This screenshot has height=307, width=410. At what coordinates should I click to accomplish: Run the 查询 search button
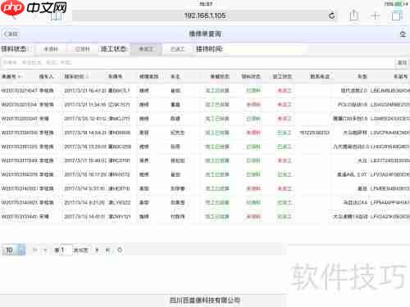[x=402, y=63]
